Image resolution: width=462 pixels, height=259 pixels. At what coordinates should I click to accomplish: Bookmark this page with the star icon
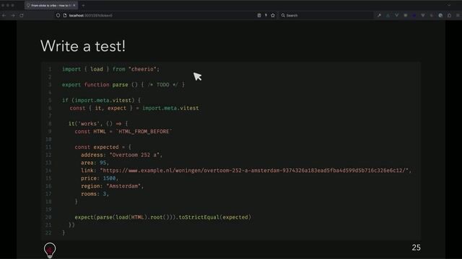point(273,15)
